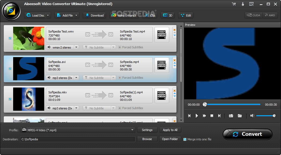281x155 pixels.
Task: Remove Softpedia Test.wmv with orange X
Action: 175,30
